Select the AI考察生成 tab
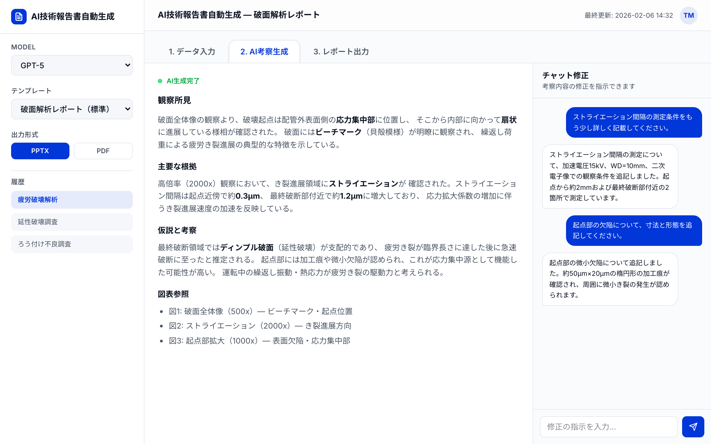The height and width of the screenshot is (444, 711). (x=264, y=52)
